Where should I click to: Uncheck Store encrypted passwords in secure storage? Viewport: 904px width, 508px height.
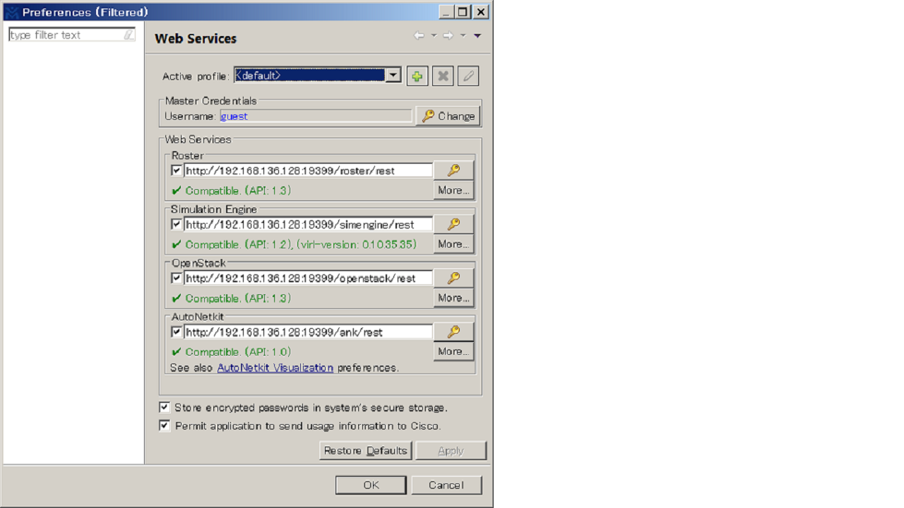click(165, 407)
